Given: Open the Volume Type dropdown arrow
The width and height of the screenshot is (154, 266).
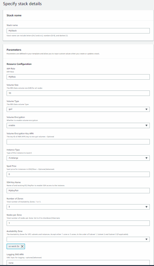Looking at the screenshot, I should point(146,109).
